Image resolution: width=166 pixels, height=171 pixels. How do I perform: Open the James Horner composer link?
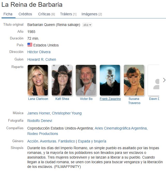coord(39,113)
